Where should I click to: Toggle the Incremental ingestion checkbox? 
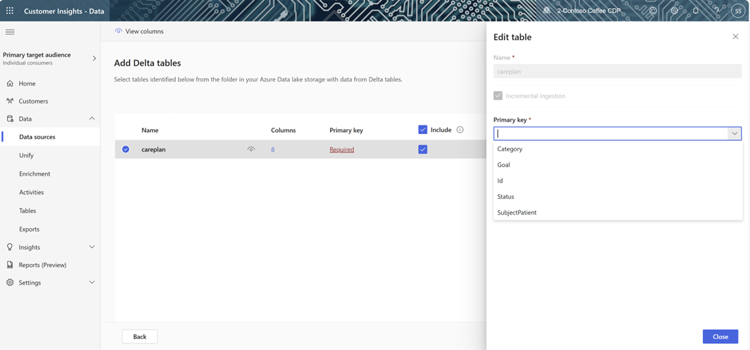click(x=498, y=96)
